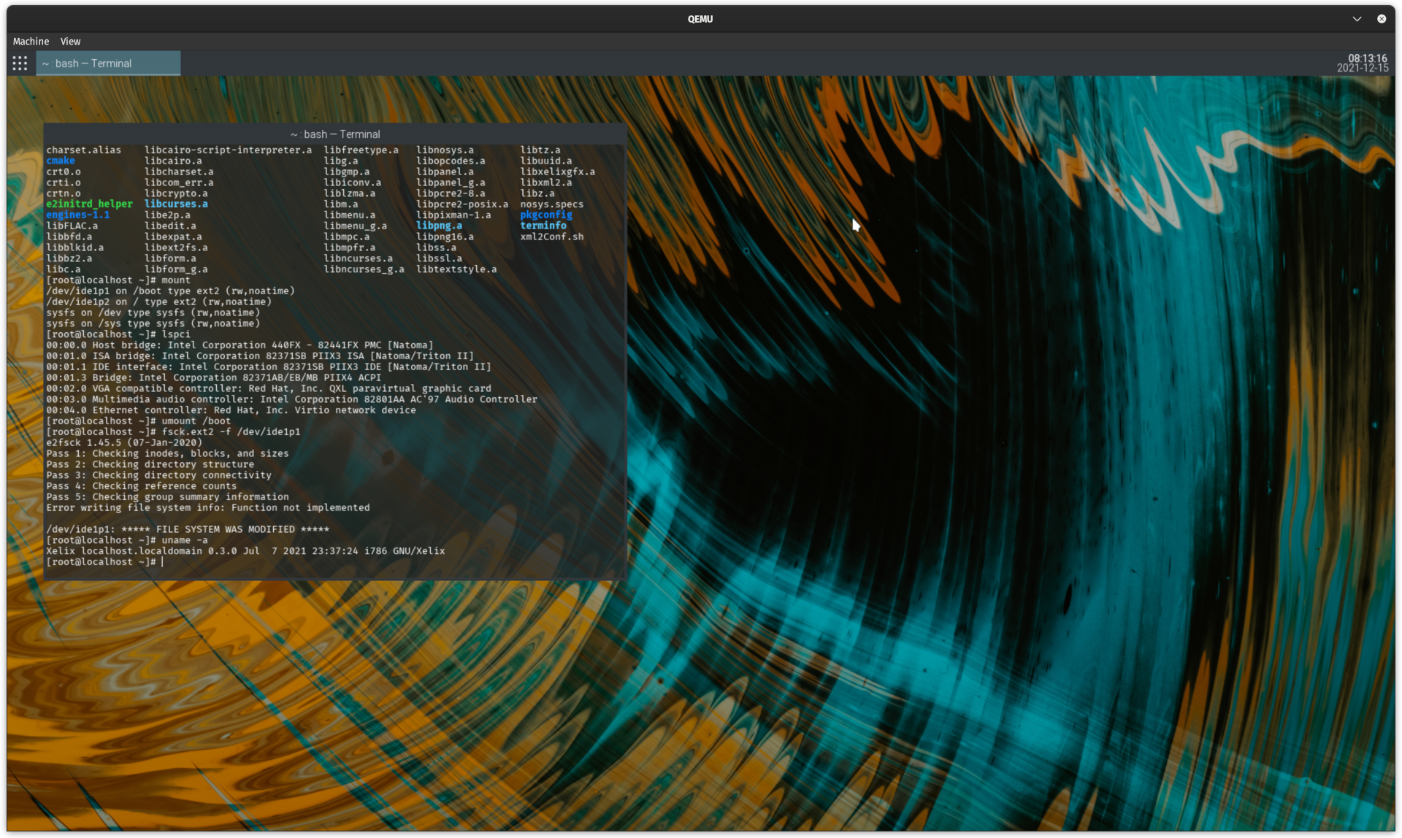Click the pkgconfig directory name
Image resolution: width=1402 pixels, height=838 pixels.
[545, 215]
